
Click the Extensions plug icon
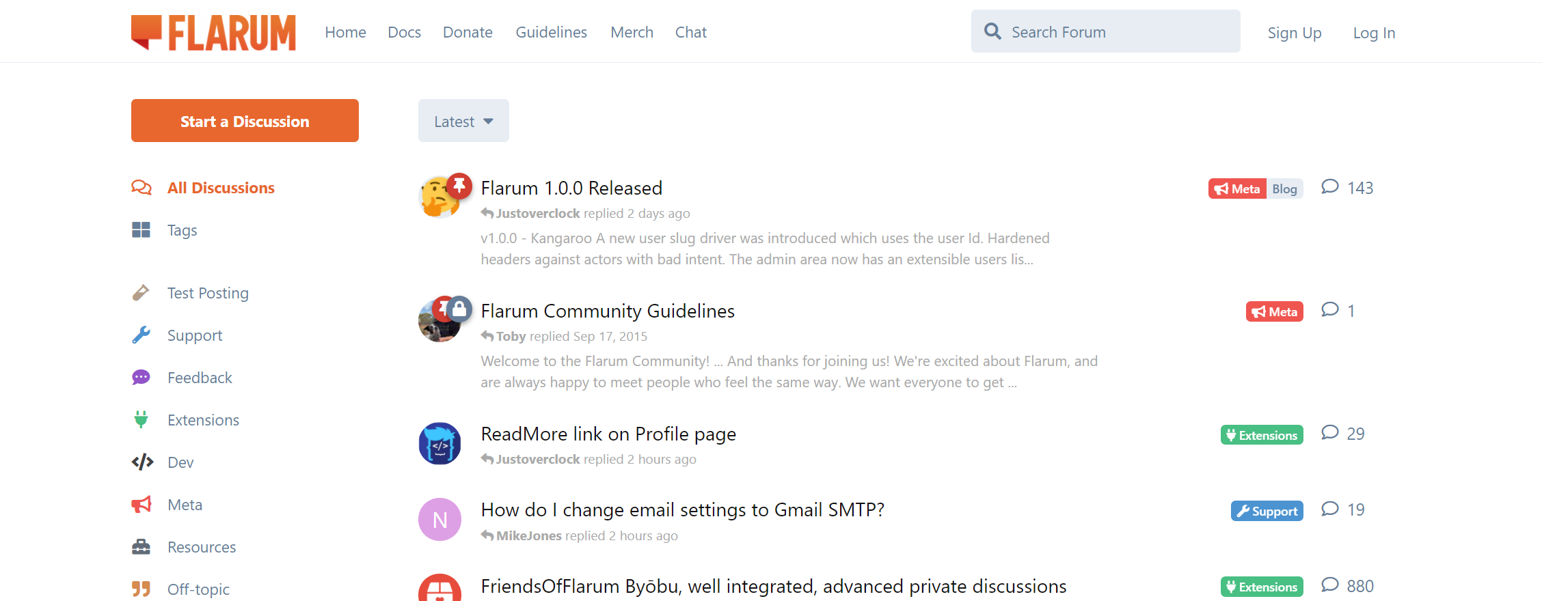click(141, 419)
